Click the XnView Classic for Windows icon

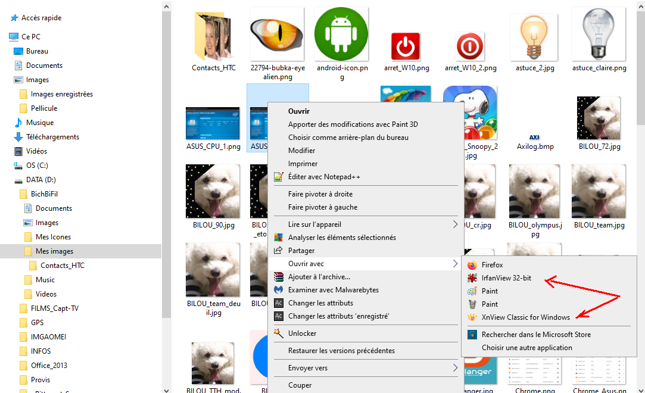pos(472,317)
